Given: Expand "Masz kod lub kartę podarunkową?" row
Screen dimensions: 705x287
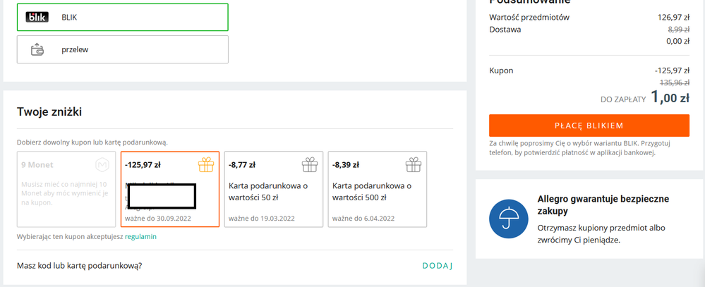Looking at the screenshot, I should [79, 266].
